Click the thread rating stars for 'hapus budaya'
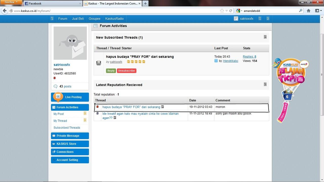This screenshot has width=324, height=182. pos(136,62)
